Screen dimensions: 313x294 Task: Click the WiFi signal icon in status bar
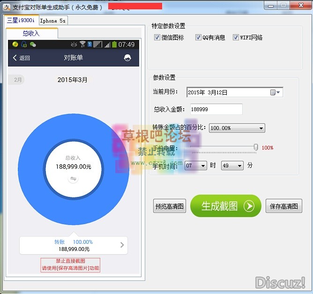pos(82,44)
